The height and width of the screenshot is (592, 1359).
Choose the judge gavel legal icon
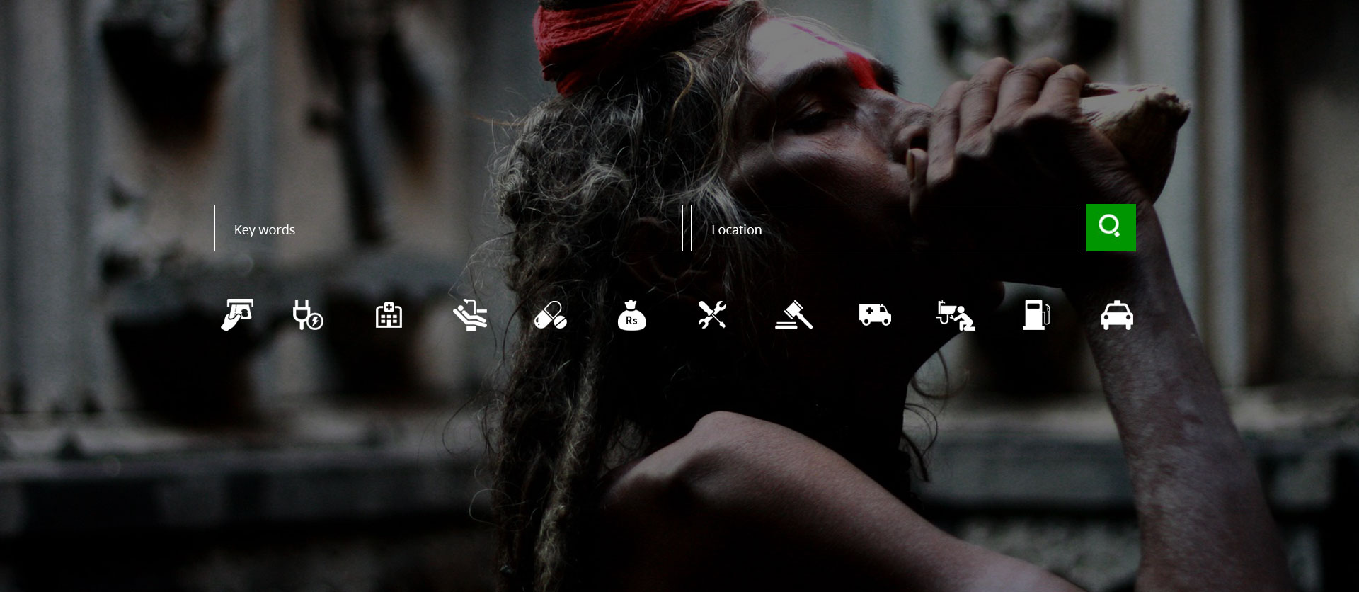(793, 315)
